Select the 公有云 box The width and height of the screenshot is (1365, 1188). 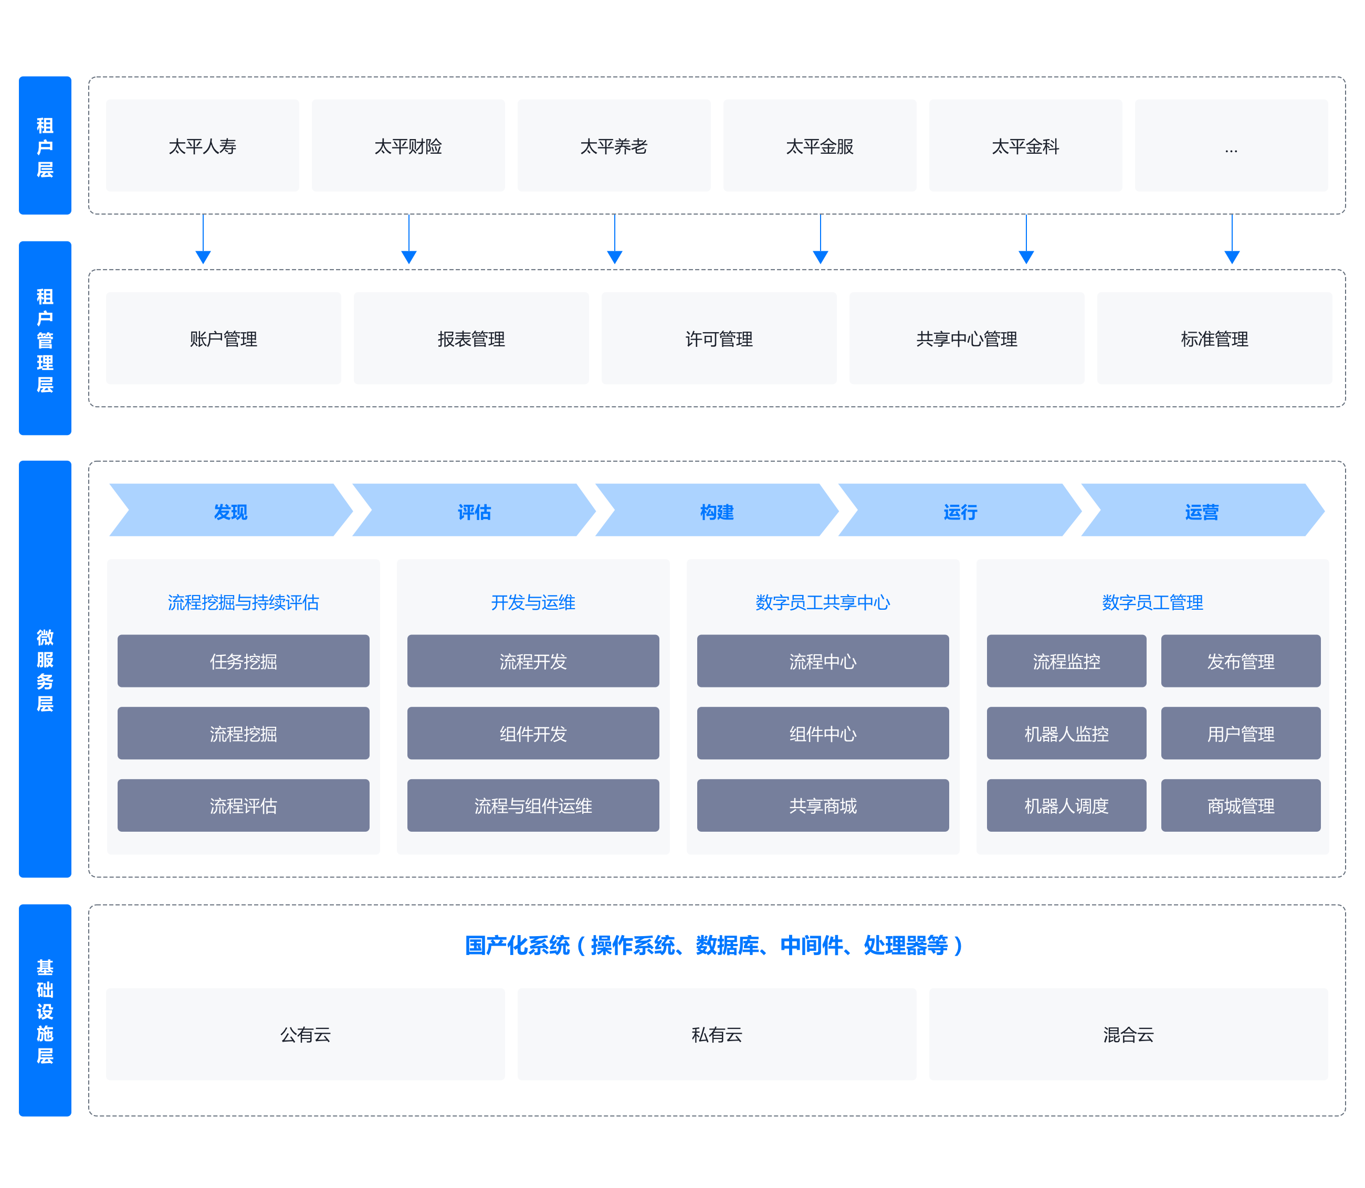click(x=305, y=1034)
